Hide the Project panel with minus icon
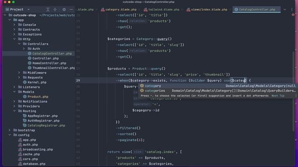Image resolution: width=298 pixels, height=167 pixels. pos(71,9)
